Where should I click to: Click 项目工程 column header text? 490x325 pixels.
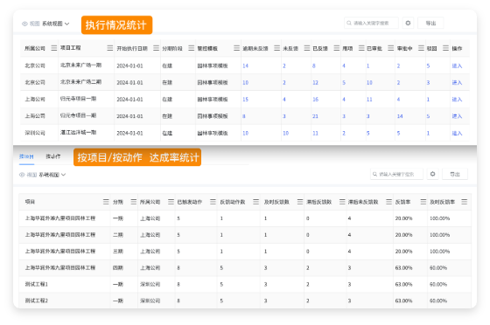(x=70, y=48)
